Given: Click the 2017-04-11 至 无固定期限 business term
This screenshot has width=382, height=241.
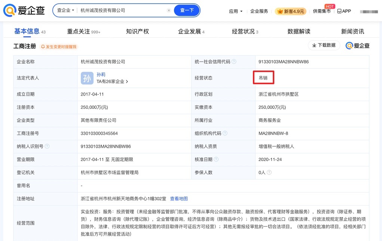Looking at the screenshot, I should tap(107, 160).
